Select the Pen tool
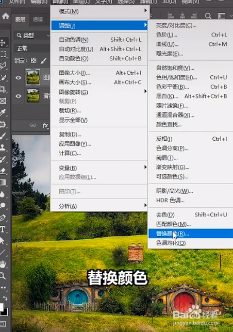Viewport: 233px width, 332px height. pos(3,218)
